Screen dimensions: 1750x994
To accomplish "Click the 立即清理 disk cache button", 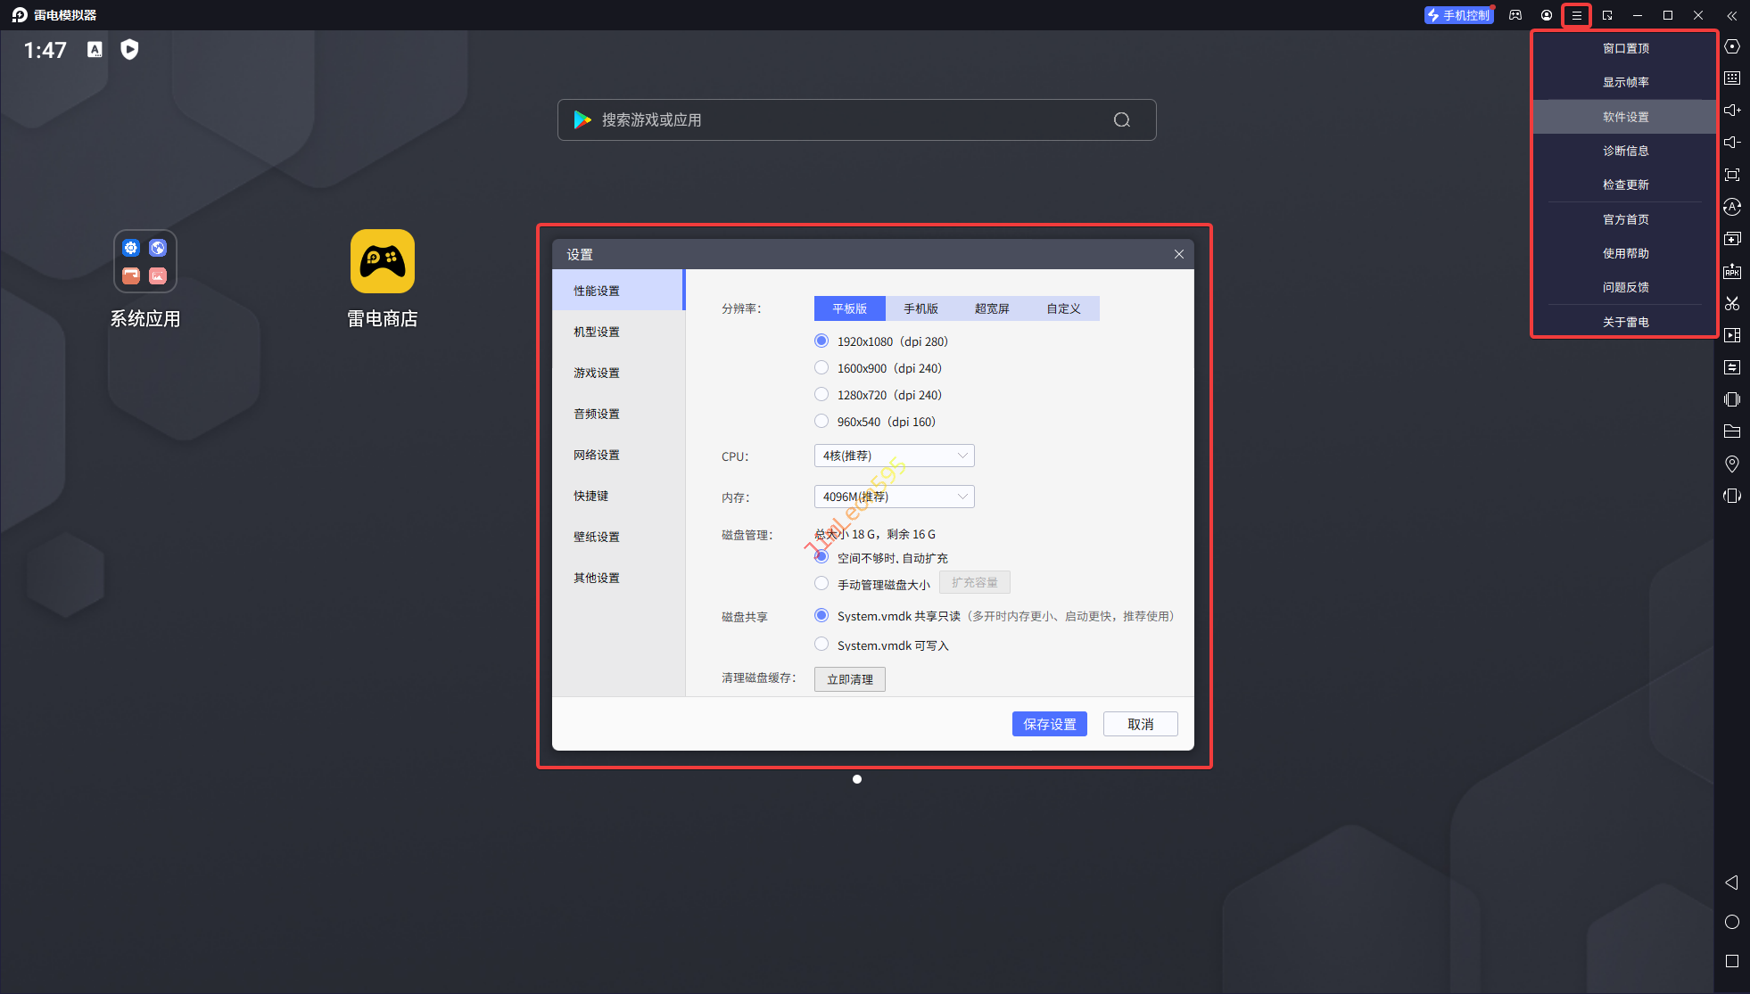I will (x=849, y=679).
